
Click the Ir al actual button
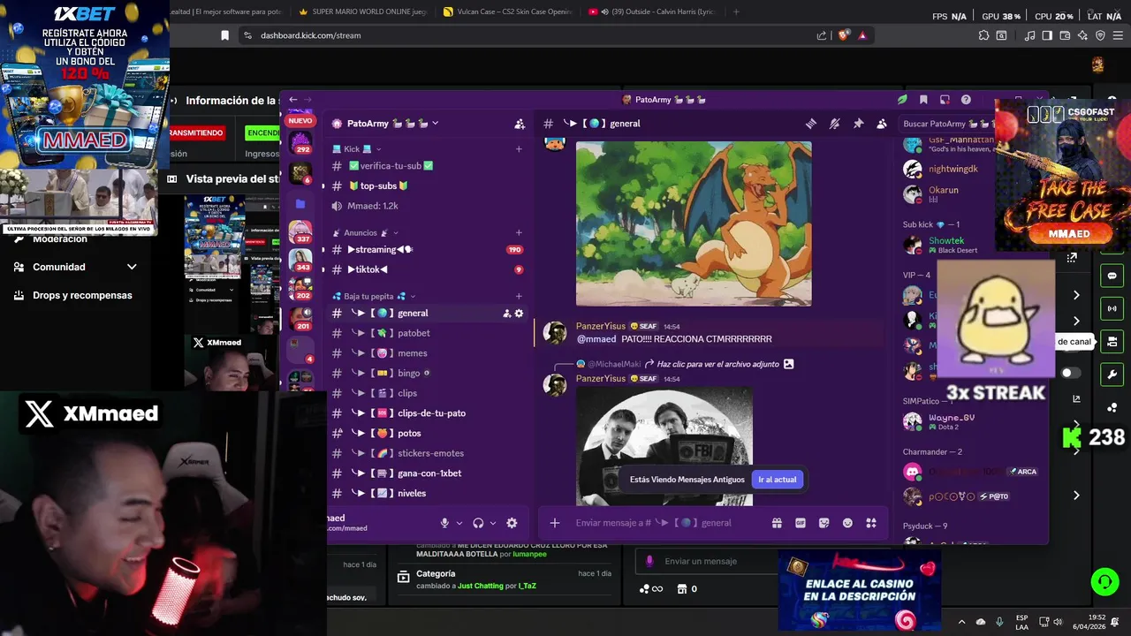point(777,480)
